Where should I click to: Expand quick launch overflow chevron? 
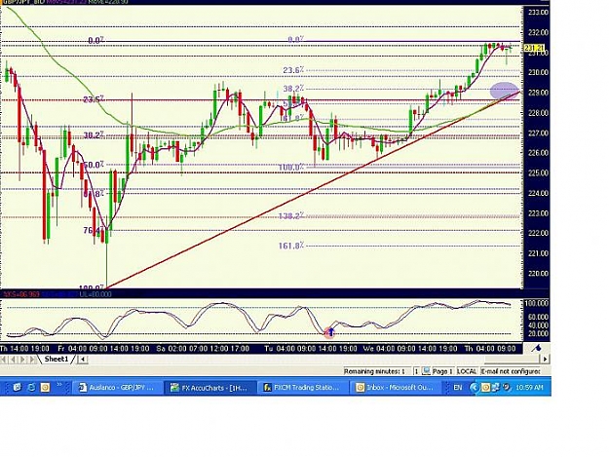point(59,385)
